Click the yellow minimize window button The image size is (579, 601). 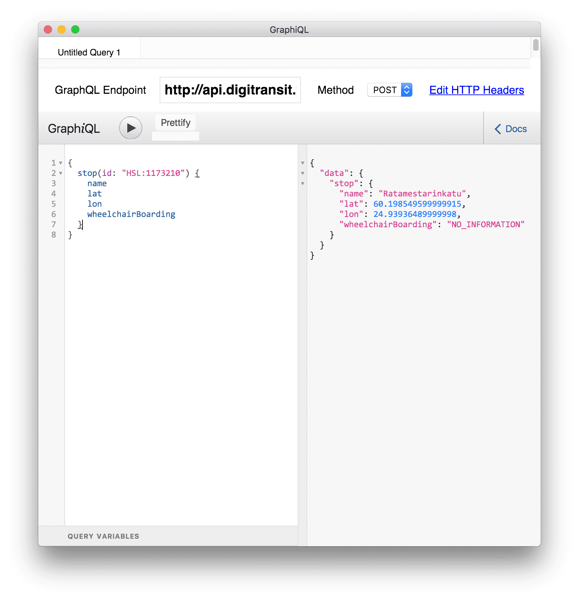62,29
